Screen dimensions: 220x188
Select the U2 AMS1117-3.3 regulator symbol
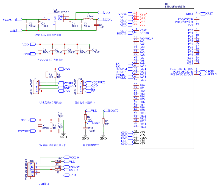[x=55, y=18]
